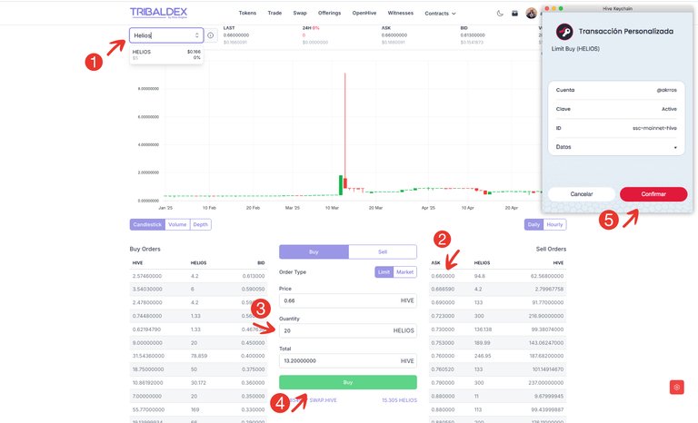Click the BID value 0.61300000 in stats bar

pyautogui.click(x=473, y=35)
